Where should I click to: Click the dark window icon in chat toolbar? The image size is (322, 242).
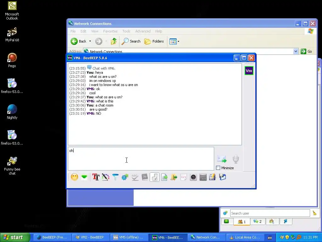203,177
